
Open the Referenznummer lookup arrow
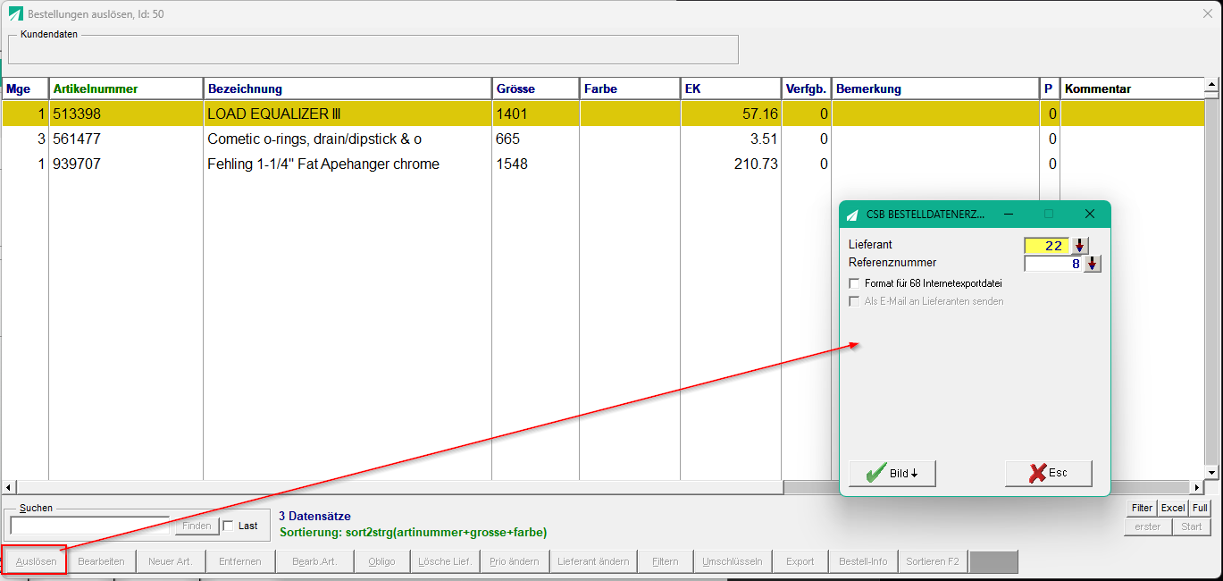click(x=1093, y=264)
